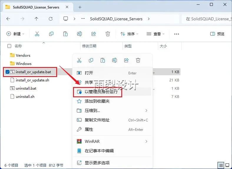Image resolution: width=232 pixels, height=169 pixels.
Task: Select 以管理员身份运行 in context menu
Action: point(112,92)
